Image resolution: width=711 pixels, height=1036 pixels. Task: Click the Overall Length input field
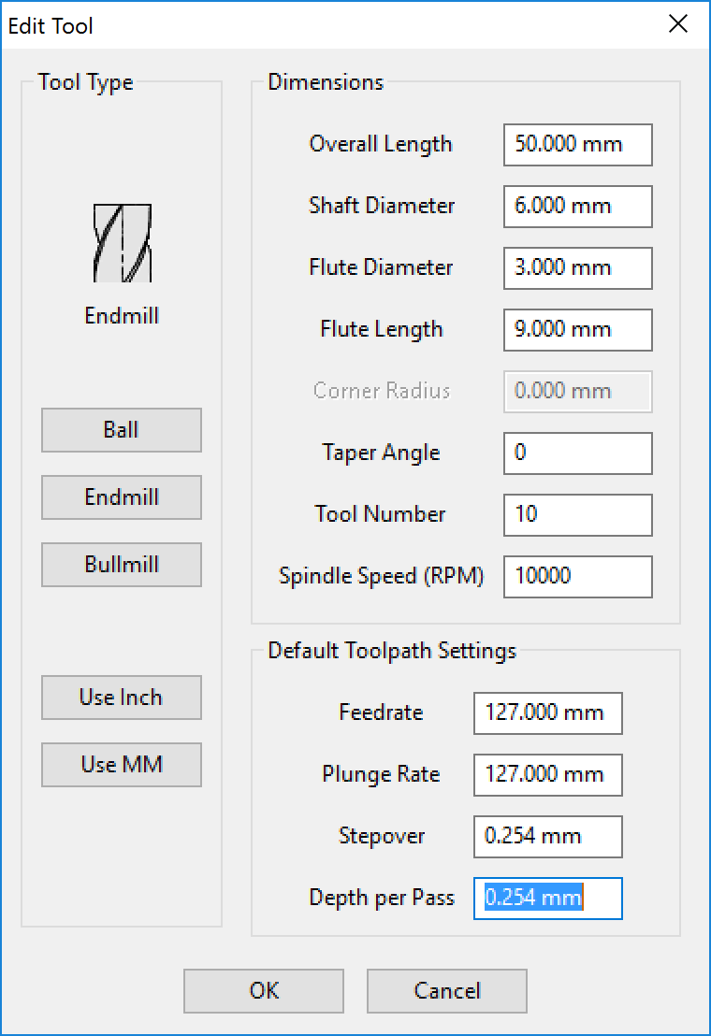pyautogui.click(x=578, y=145)
